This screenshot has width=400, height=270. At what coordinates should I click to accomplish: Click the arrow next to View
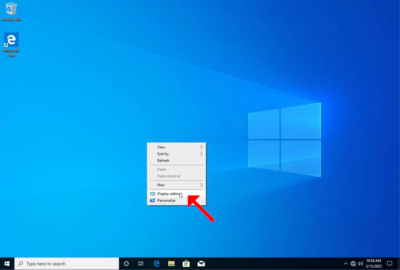point(201,147)
